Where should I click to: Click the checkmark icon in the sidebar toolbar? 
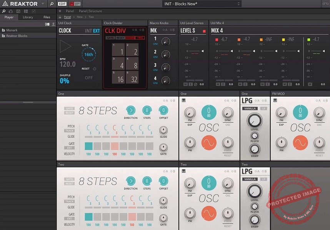pos(34,11)
